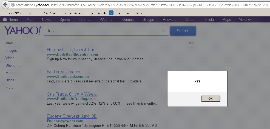Click the XSS message text in dialog
270x129 pixels.
point(197,81)
